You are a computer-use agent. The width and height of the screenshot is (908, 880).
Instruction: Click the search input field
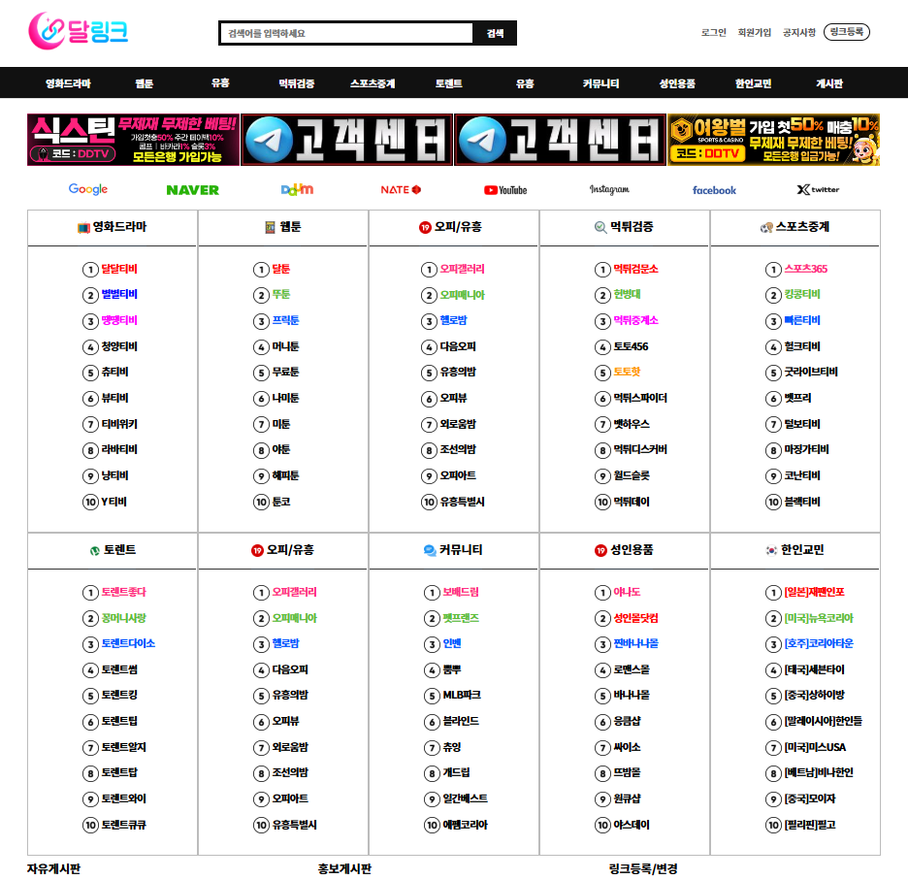[x=346, y=33]
